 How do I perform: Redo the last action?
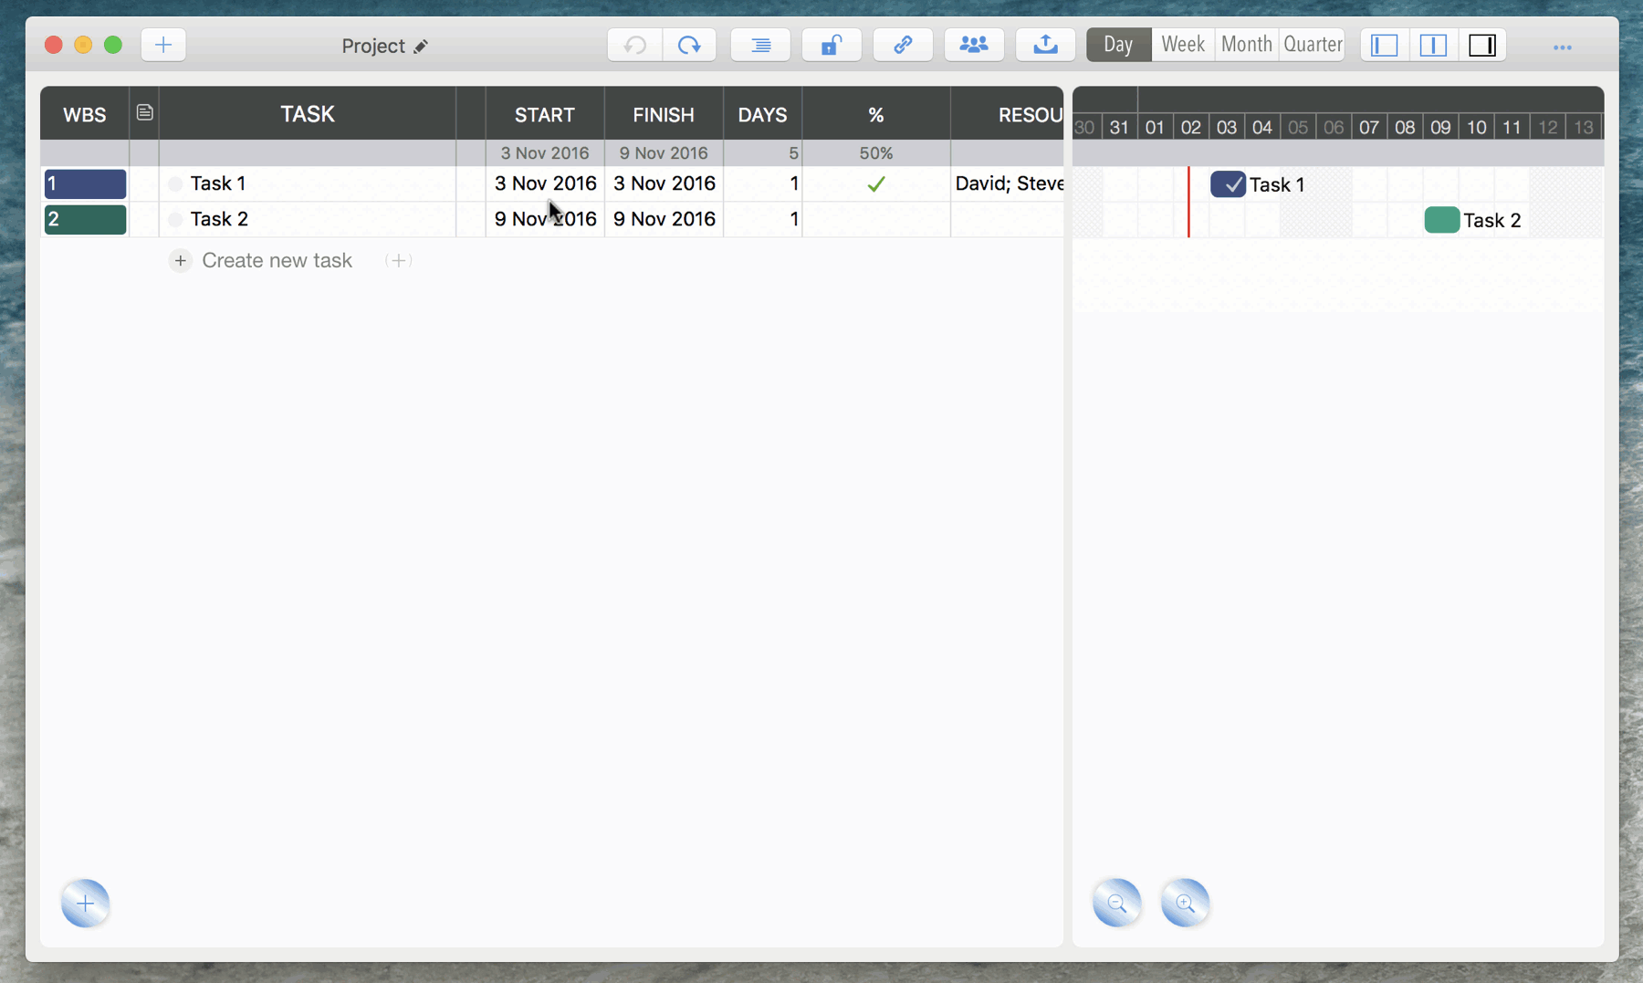click(x=689, y=45)
